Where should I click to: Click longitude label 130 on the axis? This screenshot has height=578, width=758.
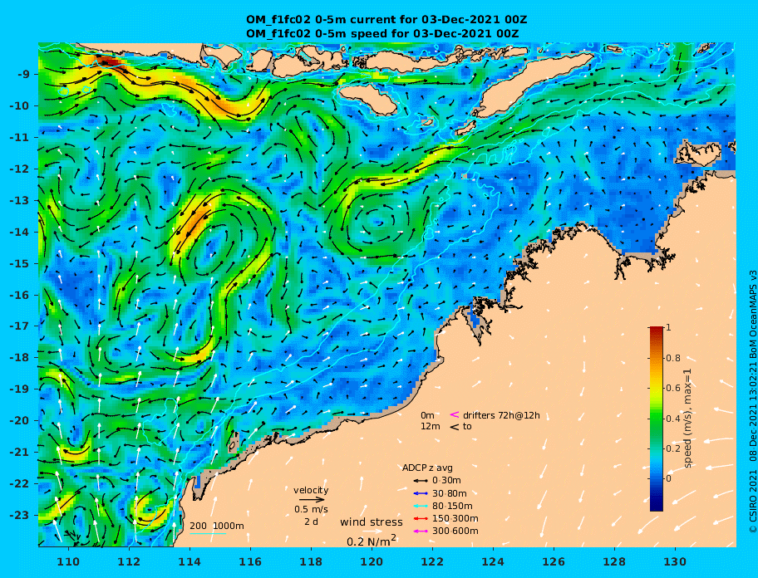[675, 561]
